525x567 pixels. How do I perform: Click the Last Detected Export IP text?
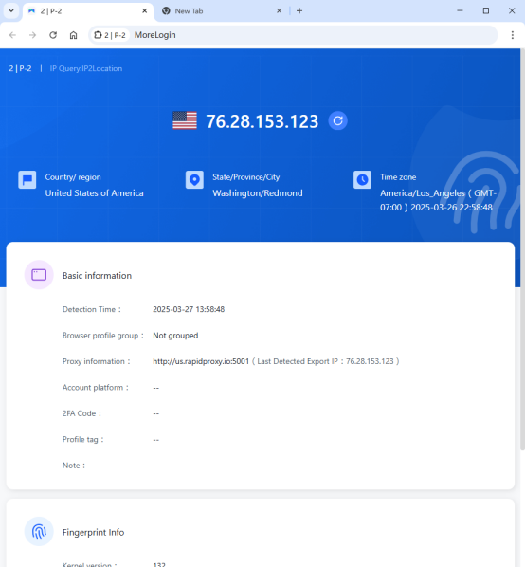click(x=326, y=361)
